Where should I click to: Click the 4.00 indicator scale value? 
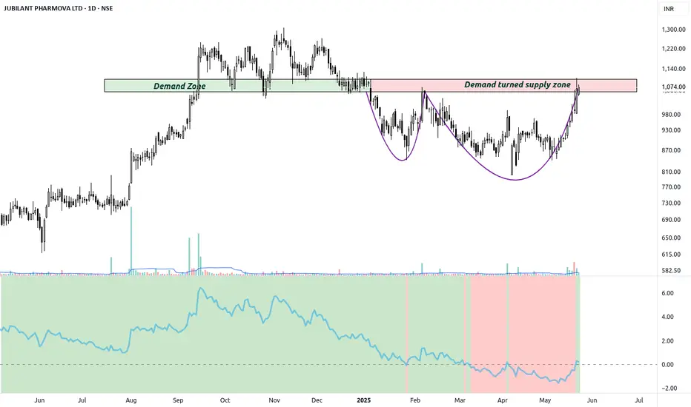click(667, 317)
